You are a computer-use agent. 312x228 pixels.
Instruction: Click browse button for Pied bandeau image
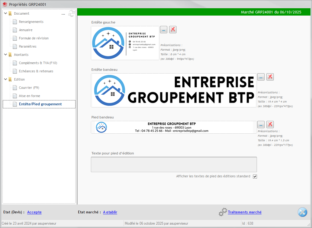(x=261, y=125)
